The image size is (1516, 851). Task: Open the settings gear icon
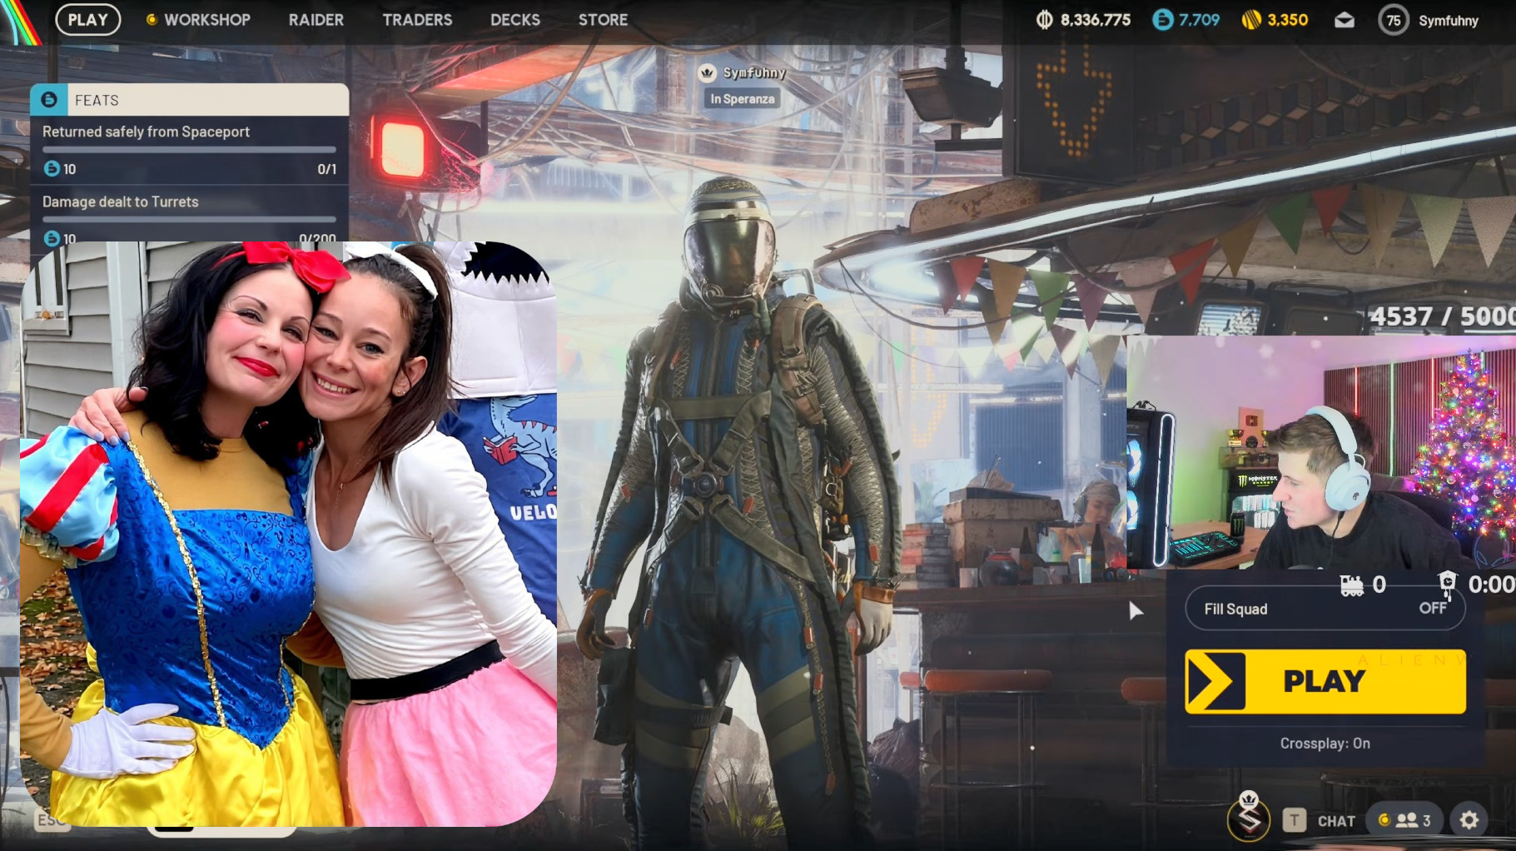(x=1469, y=820)
